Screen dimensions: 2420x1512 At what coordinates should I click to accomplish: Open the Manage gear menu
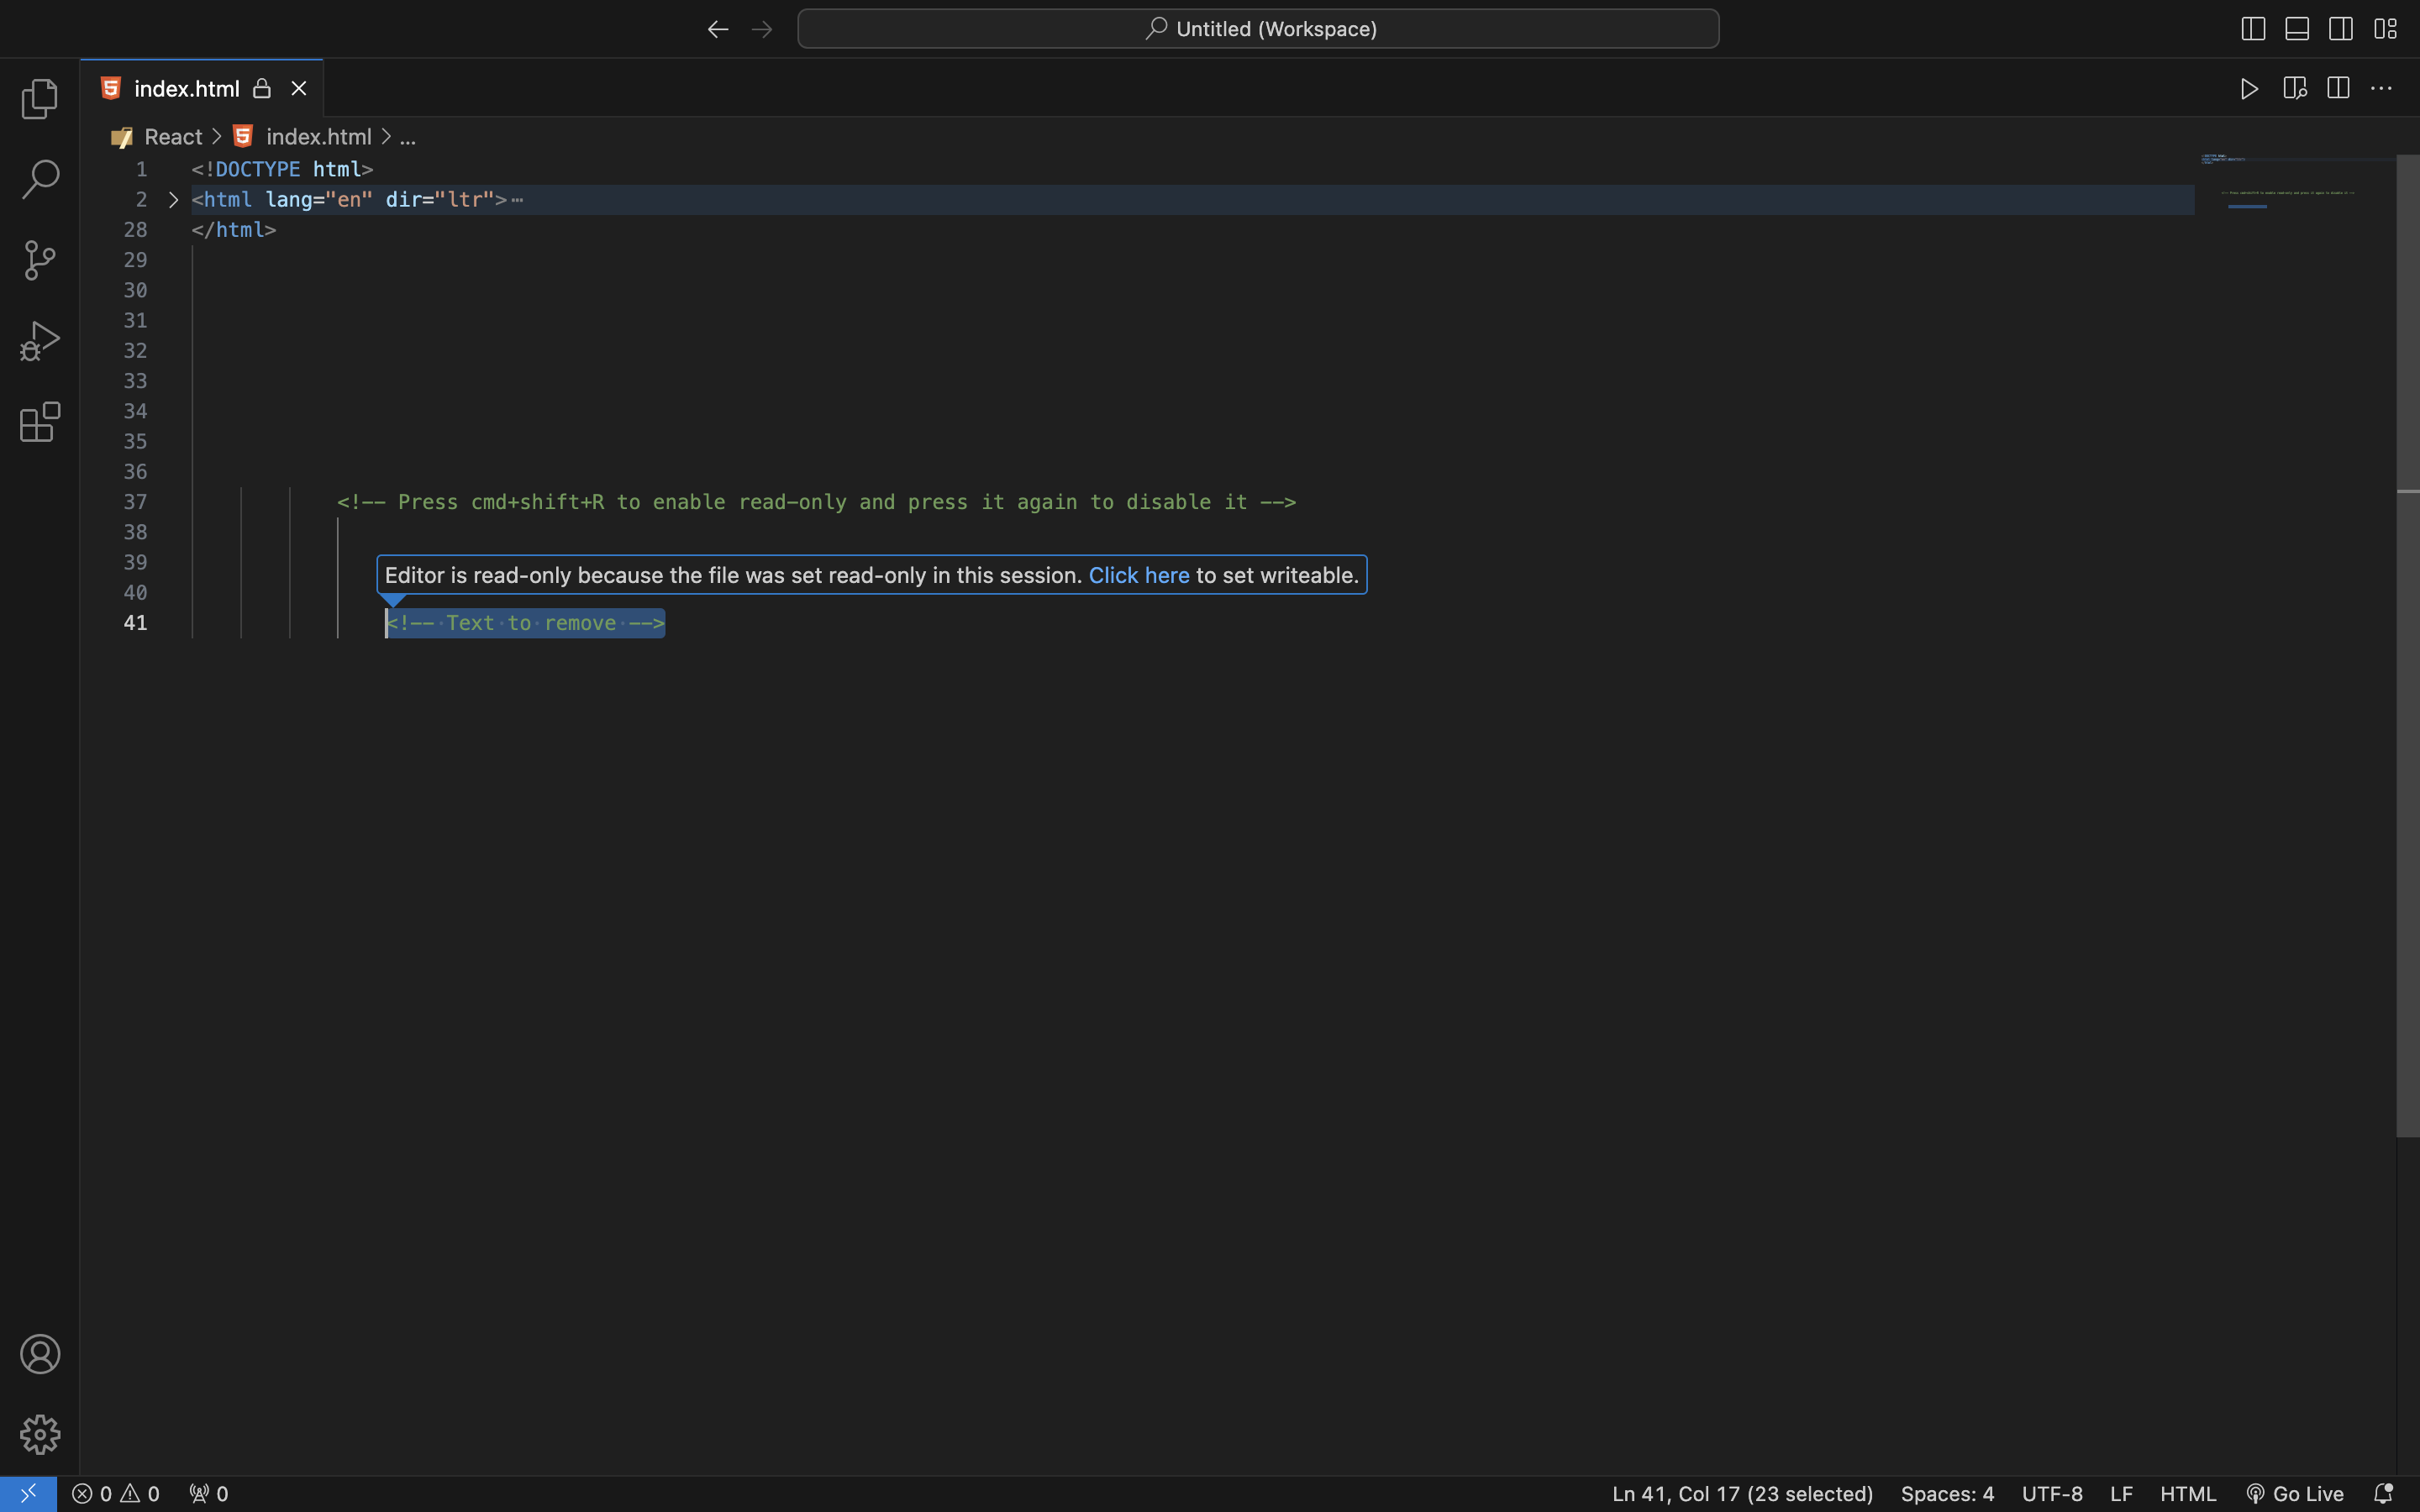point(40,1434)
